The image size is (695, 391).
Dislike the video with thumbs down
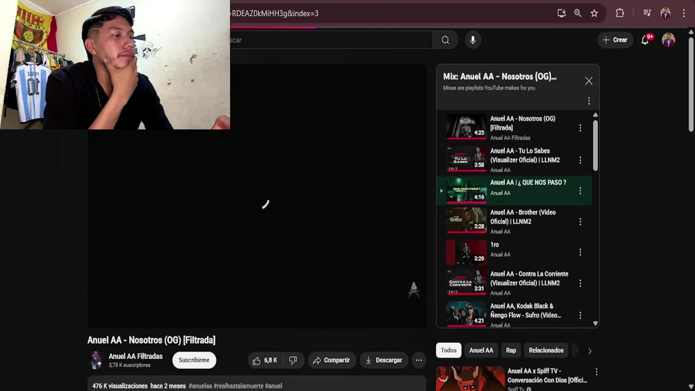(293, 360)
